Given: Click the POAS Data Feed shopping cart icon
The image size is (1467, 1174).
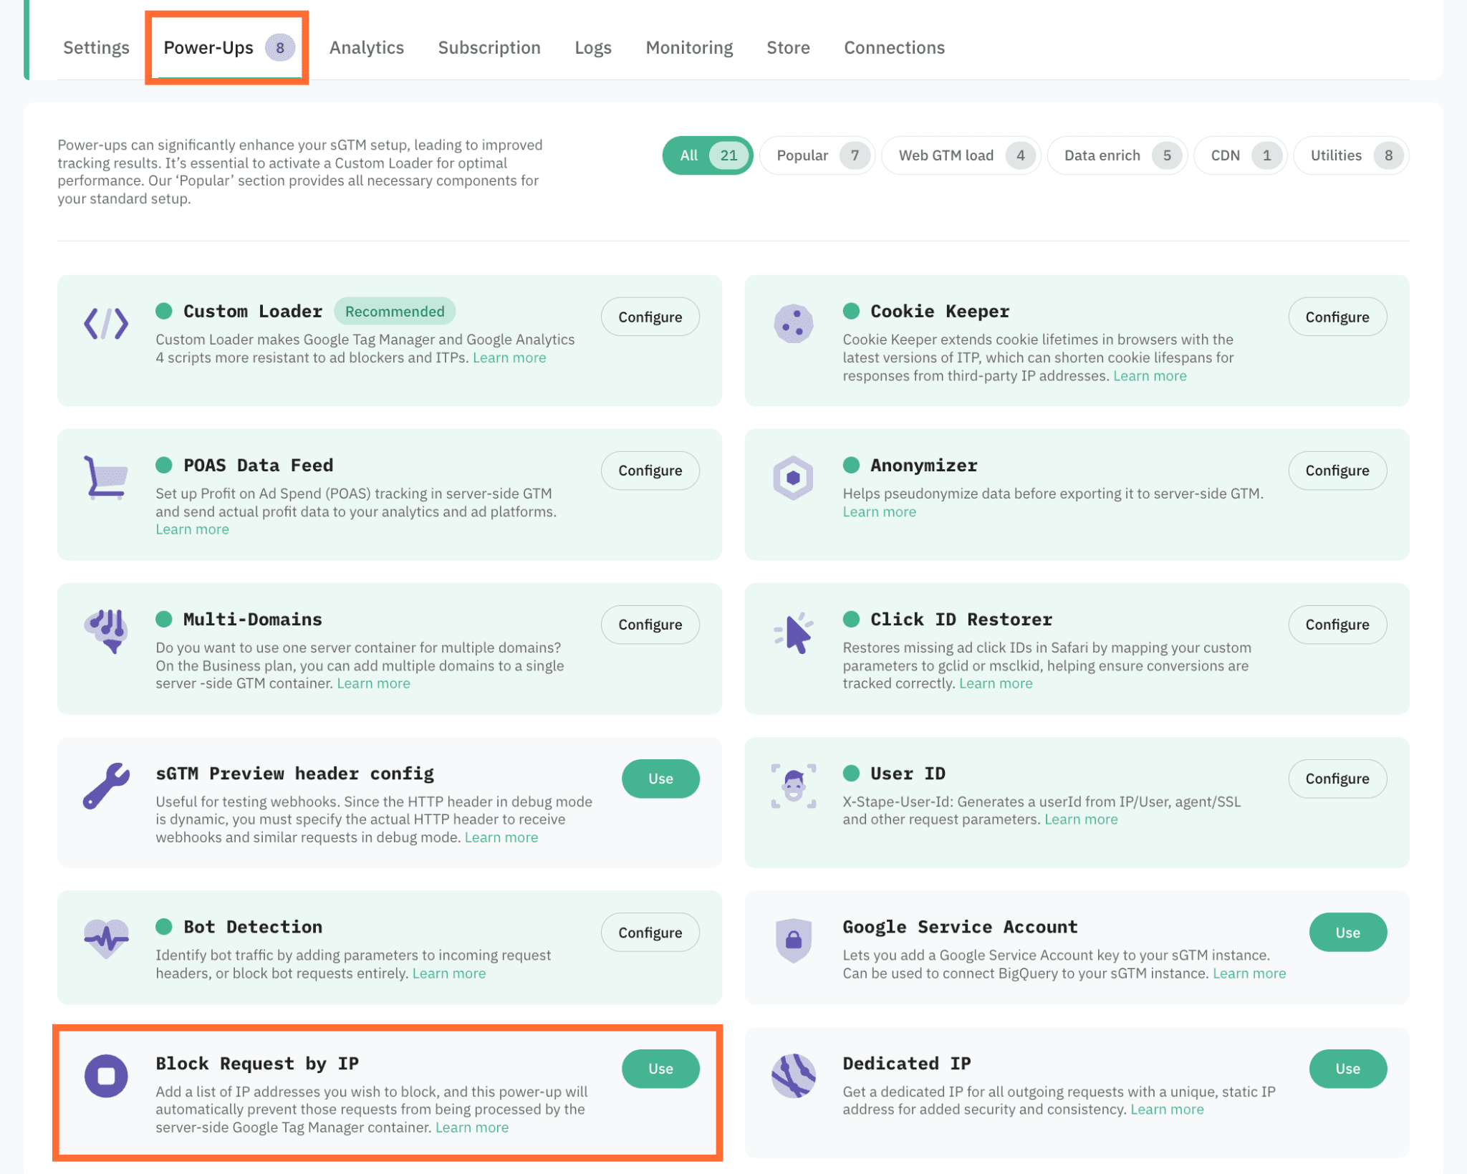Looking at the screenshot, I should click(x=106, y=477).
